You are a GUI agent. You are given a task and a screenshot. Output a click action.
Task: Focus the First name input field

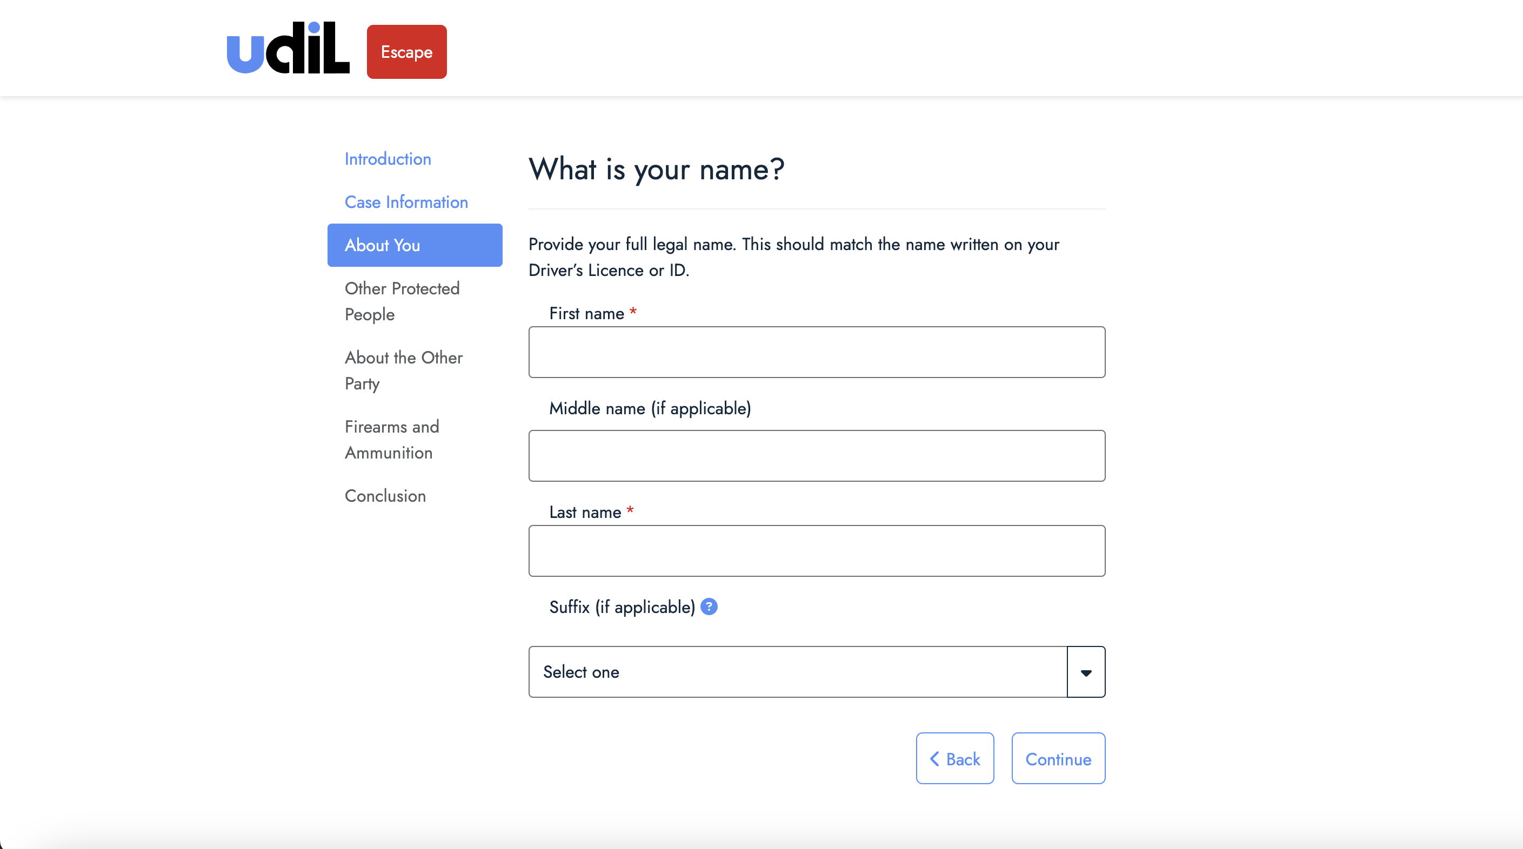coord(817,352)
